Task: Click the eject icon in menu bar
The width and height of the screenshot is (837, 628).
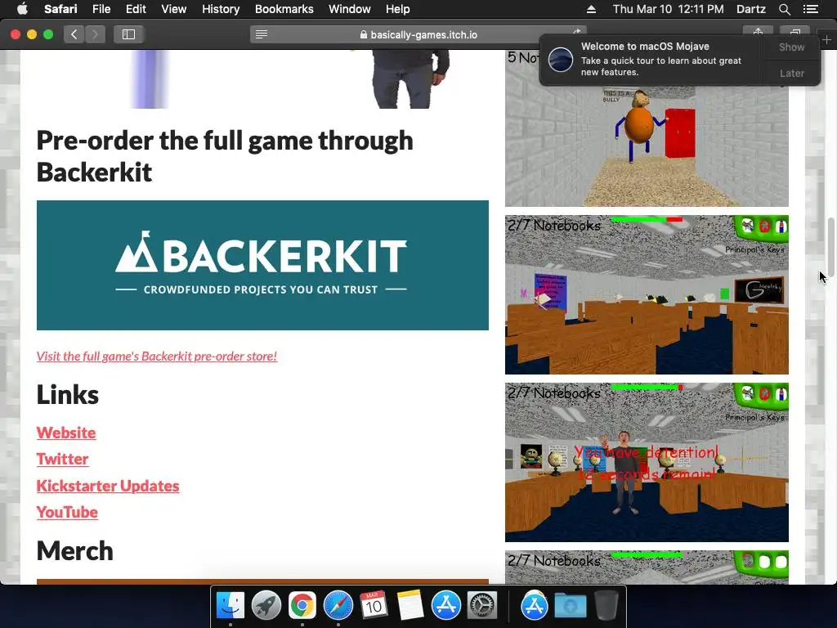Action: tap(591, 9)
